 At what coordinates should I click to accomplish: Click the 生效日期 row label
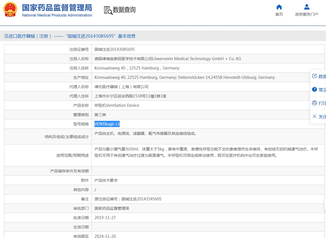81,227
